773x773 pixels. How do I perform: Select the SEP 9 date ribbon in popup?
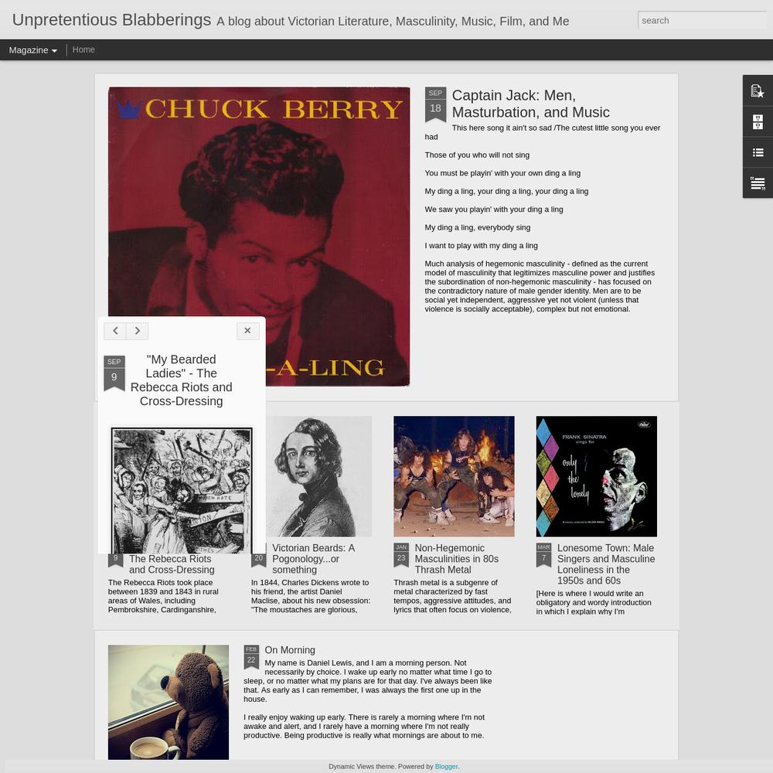pyautogui.click(x=114, y=373)
